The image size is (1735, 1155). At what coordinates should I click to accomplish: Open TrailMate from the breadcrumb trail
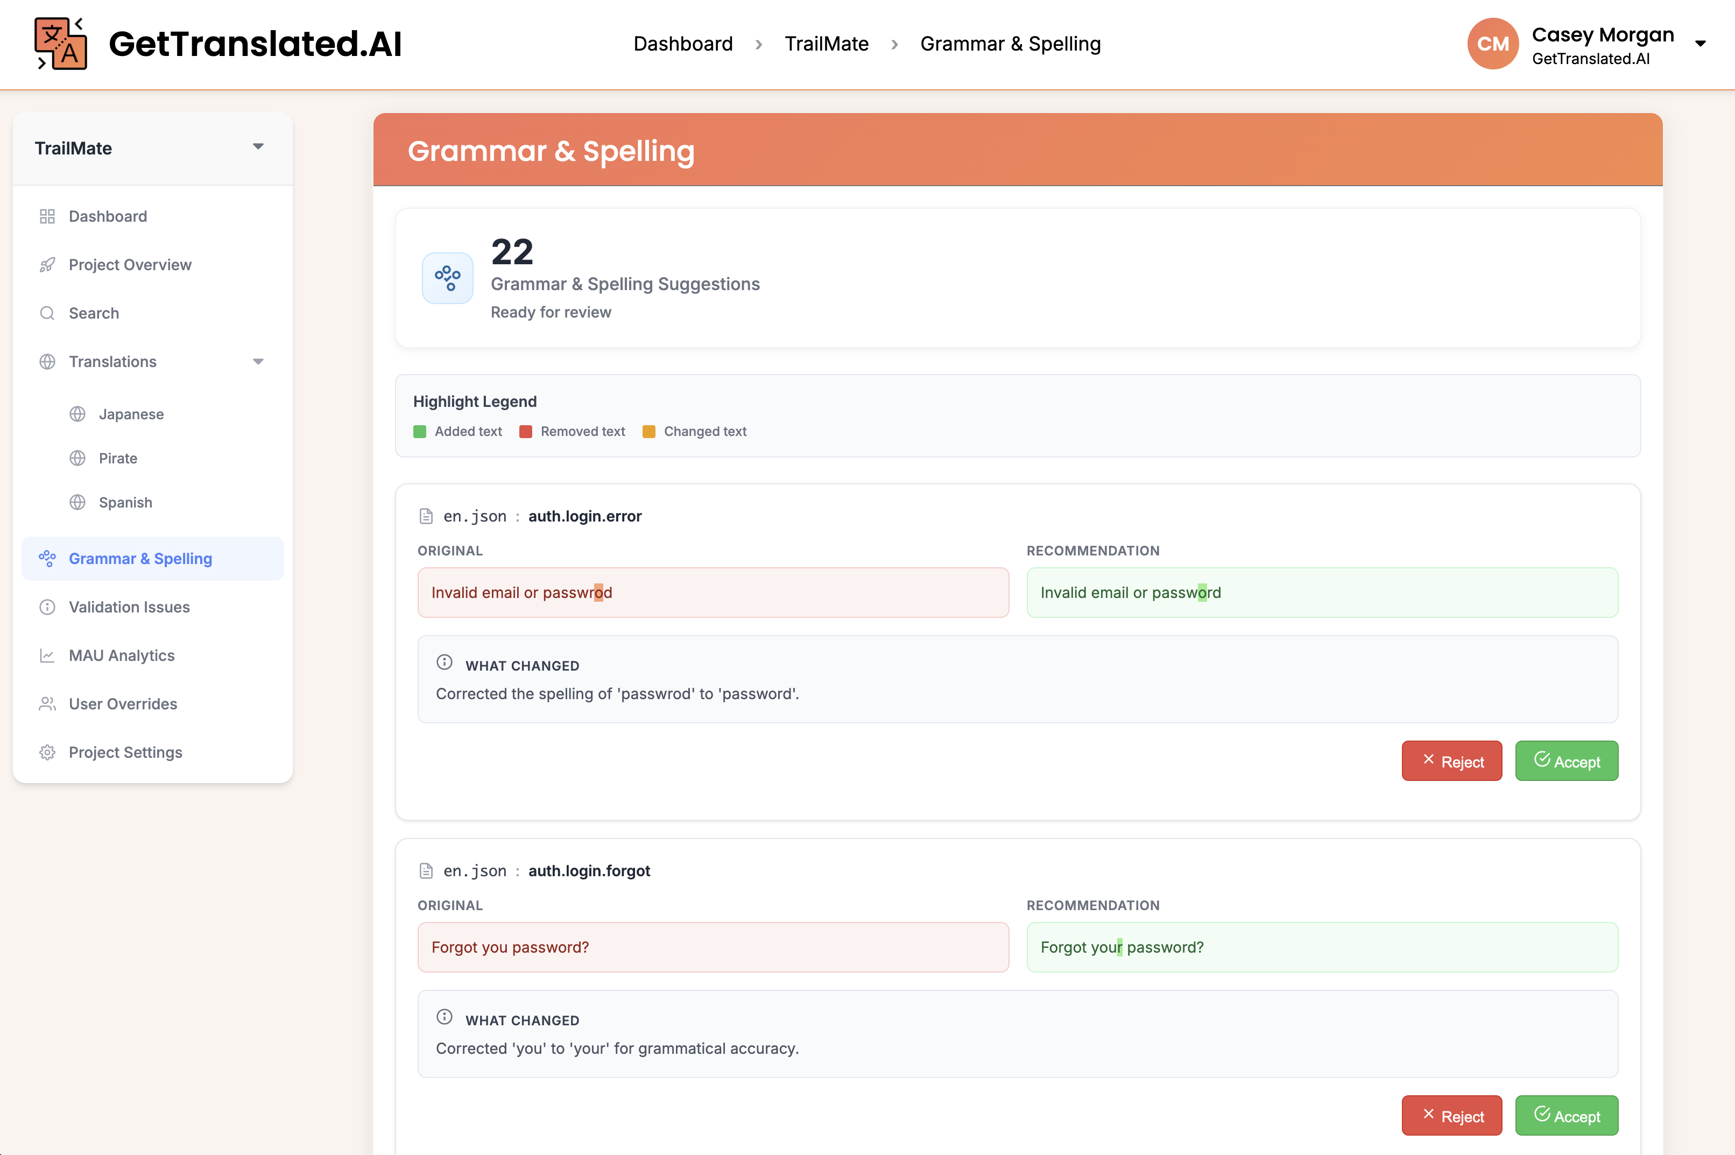826,44
